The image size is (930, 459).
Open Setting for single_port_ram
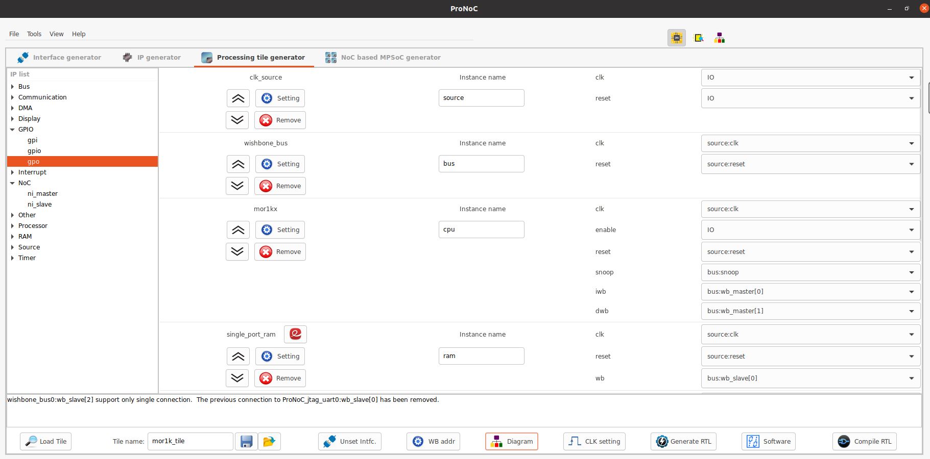point(280,356)
